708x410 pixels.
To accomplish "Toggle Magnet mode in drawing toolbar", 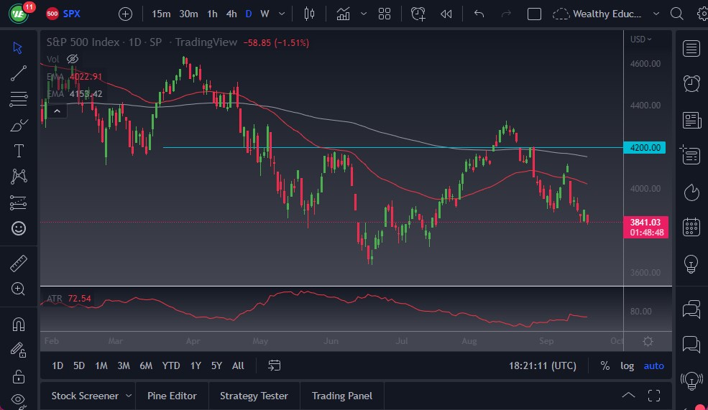I will pos(19,325).
